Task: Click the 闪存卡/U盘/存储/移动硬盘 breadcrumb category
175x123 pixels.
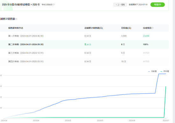Action: pos(16,4)
